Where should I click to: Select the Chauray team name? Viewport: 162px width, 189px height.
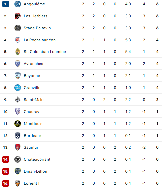click(32, 112)
